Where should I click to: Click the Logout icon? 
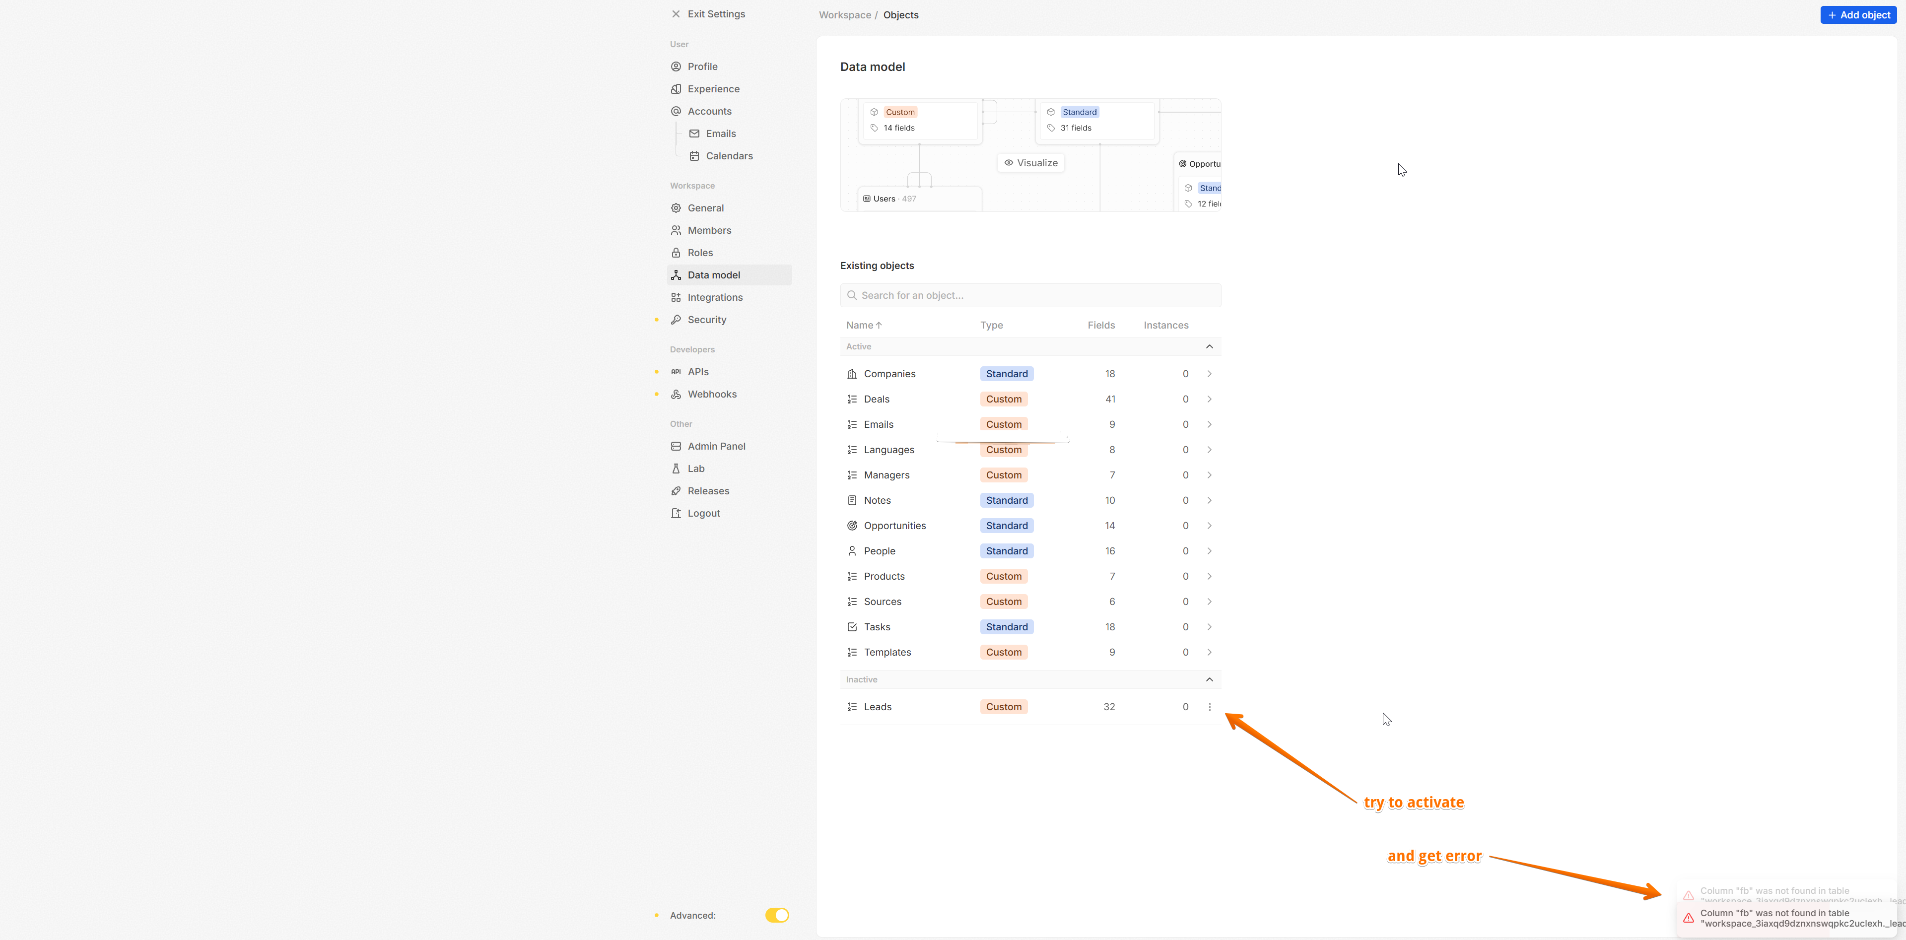pos(676,513)
